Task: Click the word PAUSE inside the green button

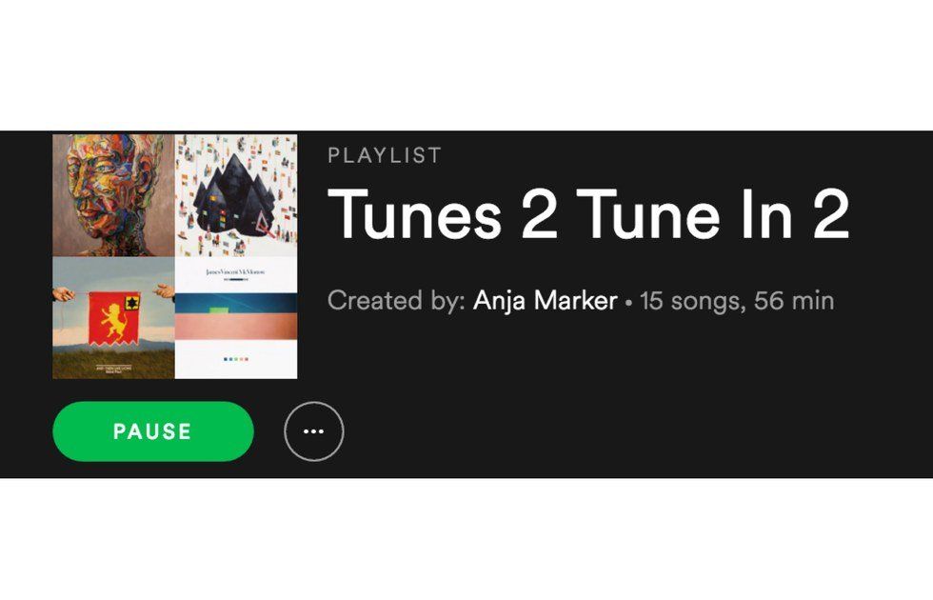Action: pyautogui.click(x=153, y=431)
